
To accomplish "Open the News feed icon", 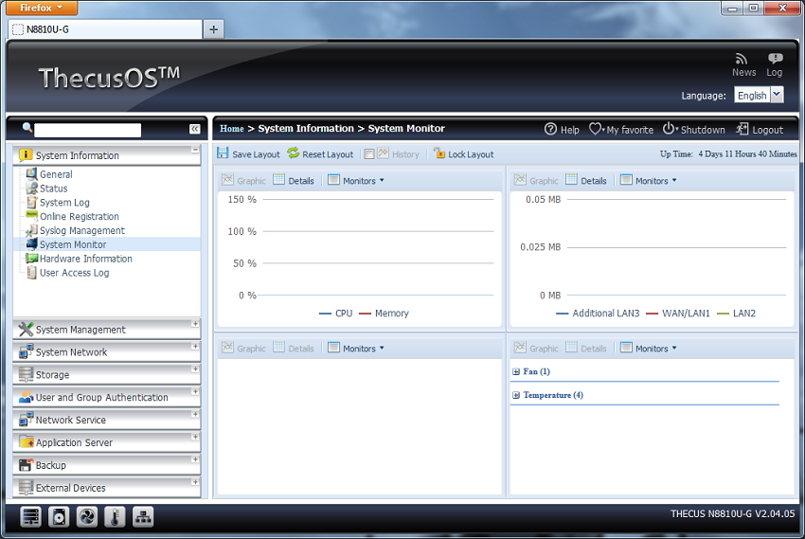I will pos(741,59).
